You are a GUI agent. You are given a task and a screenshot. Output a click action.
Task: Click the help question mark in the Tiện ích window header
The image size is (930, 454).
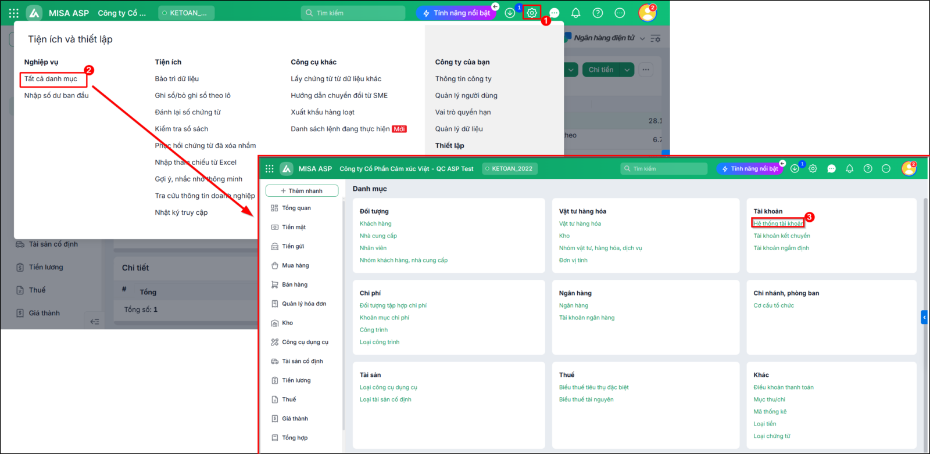tap(598, 13)
